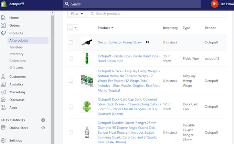Check the Duck Carb Cap row checkbox

(x=71, y=106)
